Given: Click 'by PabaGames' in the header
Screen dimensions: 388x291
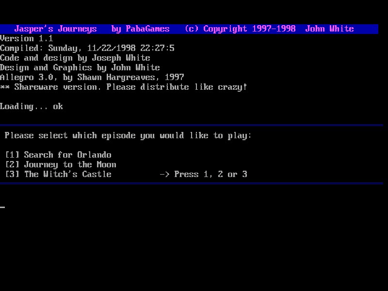Looking at the screenshot, I should point(140,29).
